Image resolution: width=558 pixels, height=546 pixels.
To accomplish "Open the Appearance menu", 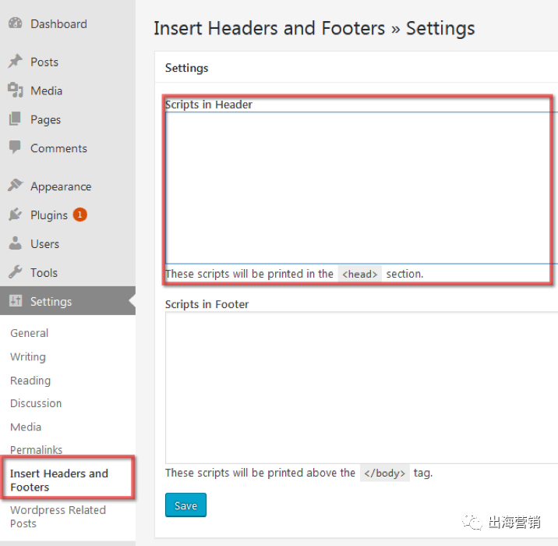I will click(x=61, y=186).
